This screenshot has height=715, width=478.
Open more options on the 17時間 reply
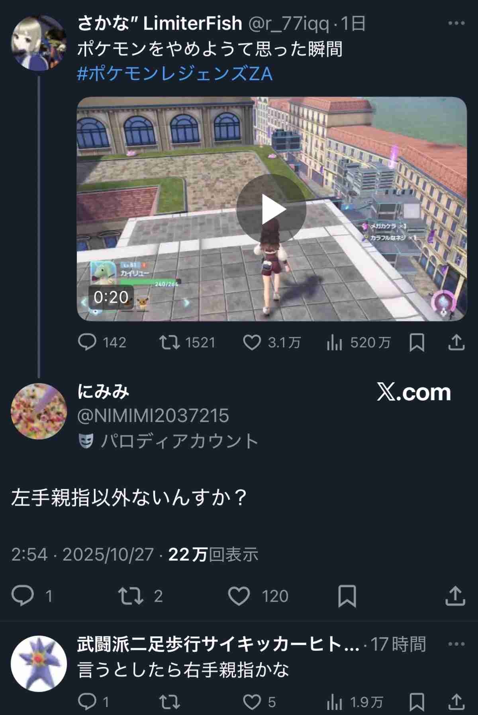click(456, 644)
